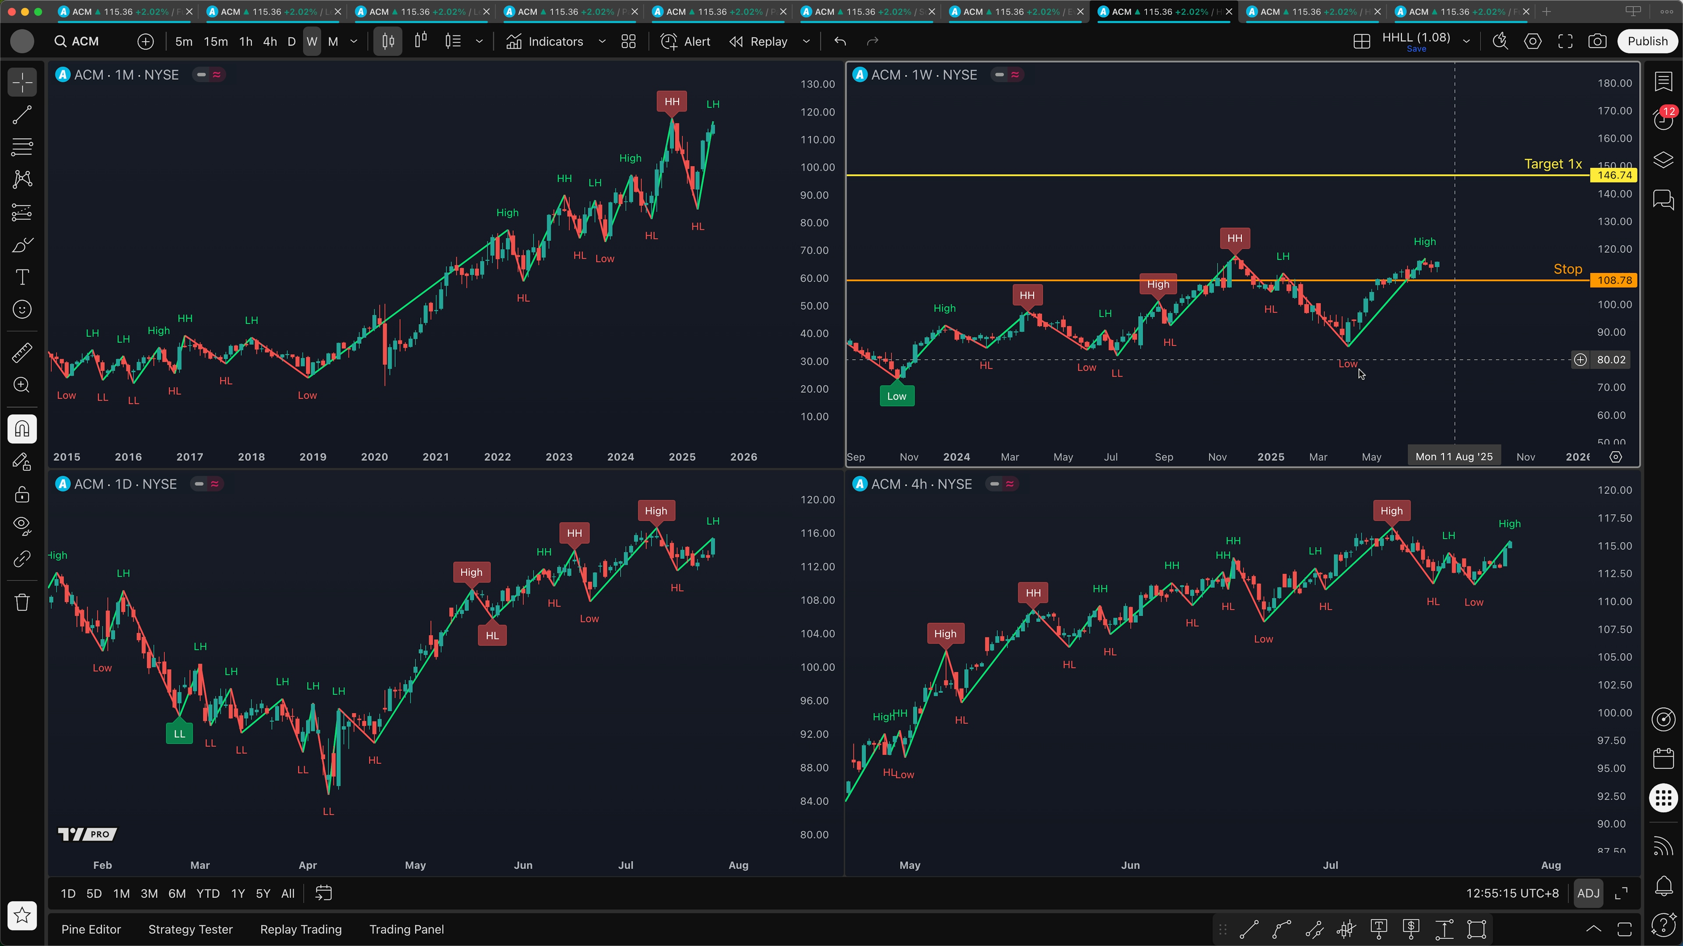Viewport: 1683px width, 946px height.
Task: Expand the timeframe interval dropdown
Action: tap(354, 41)
